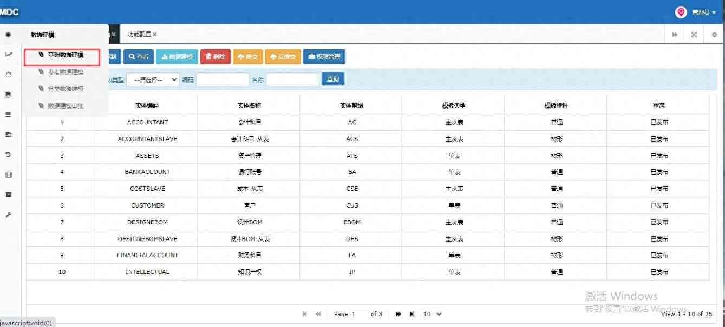Click the archive box icon in the sidebar
The width and height of the screenshot is (725, 327).
point(8,195)
